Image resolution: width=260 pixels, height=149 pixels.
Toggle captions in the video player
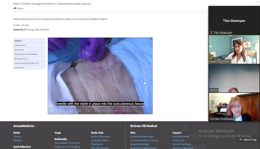coord(79,111)
